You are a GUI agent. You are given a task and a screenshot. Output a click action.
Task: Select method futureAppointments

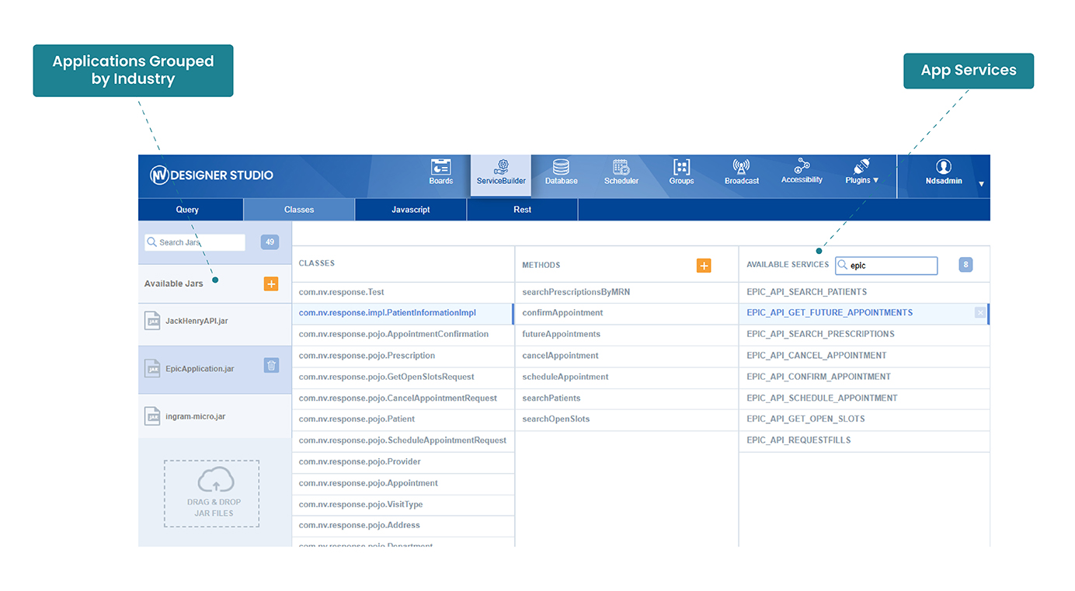627,334
